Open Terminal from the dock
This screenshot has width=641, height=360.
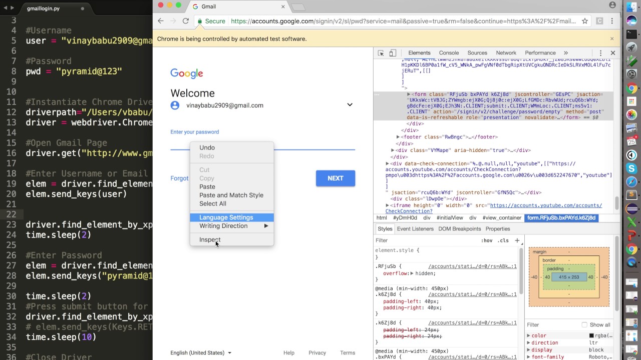pyautogui.click(x=631, y=34)
